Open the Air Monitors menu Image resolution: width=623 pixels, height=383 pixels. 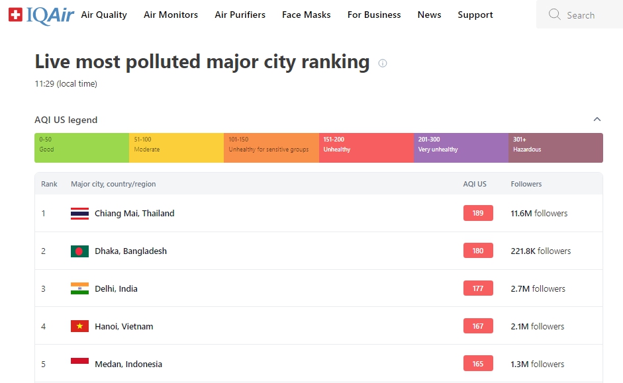171,15
